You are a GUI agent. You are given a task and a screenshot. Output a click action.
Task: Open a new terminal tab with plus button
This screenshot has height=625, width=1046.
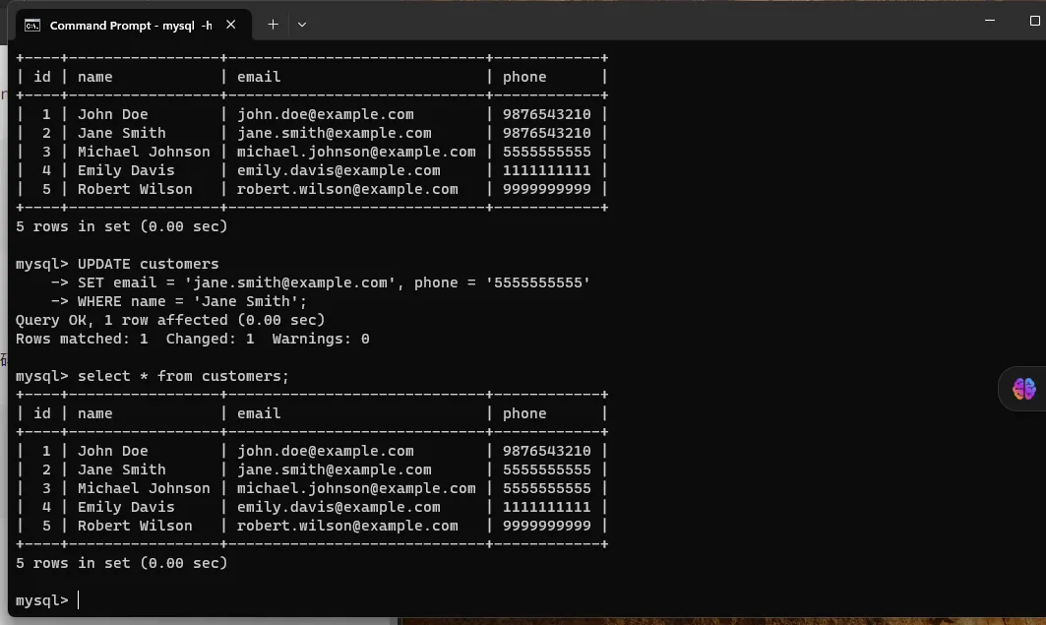point(273,25)
